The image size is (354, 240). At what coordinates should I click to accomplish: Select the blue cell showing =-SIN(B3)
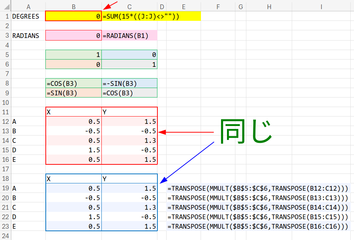pyautogui.click(x=129, y=83)
